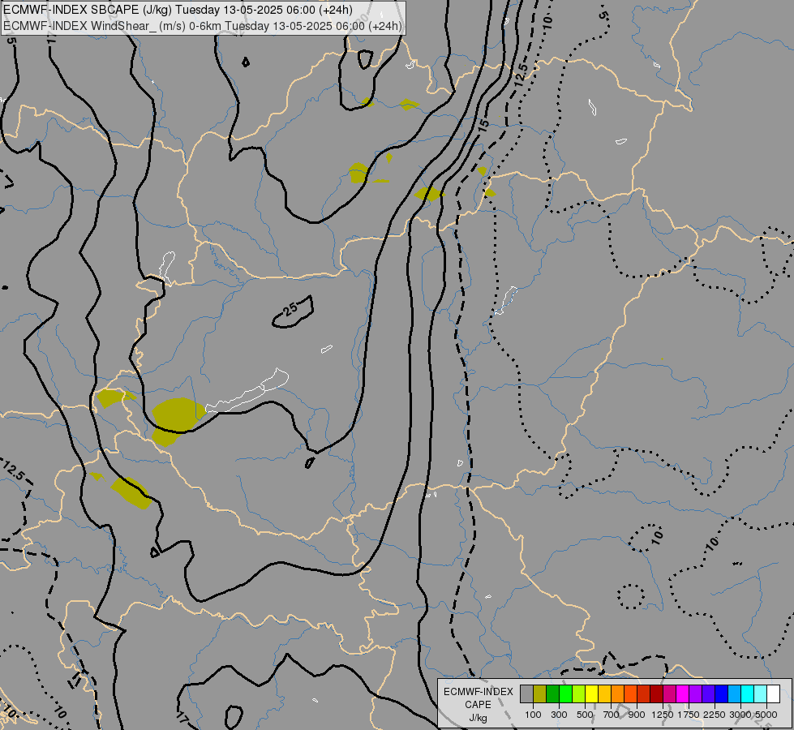Pick the bright magenta legend swatch
Viewport: 794px width, 730px height.
click(x=682, y=693)
